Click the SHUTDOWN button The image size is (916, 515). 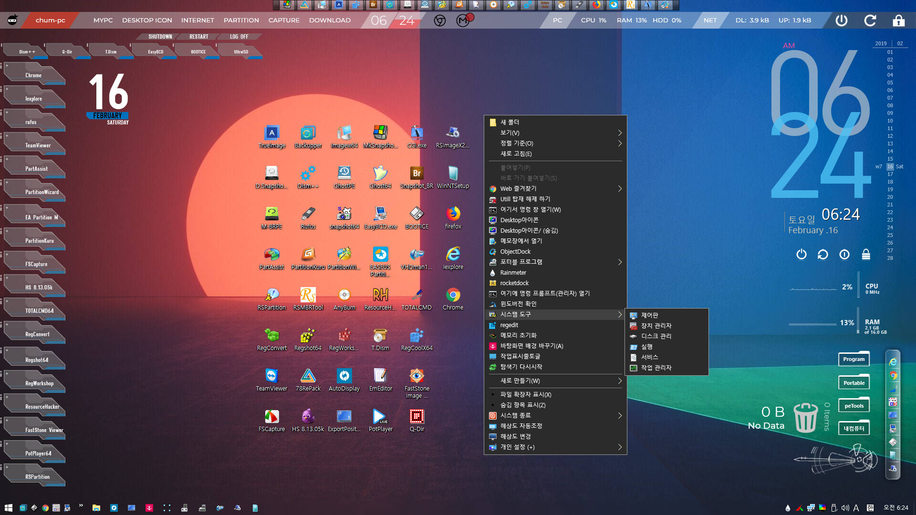pyautogui.click(x=160, y=37)
